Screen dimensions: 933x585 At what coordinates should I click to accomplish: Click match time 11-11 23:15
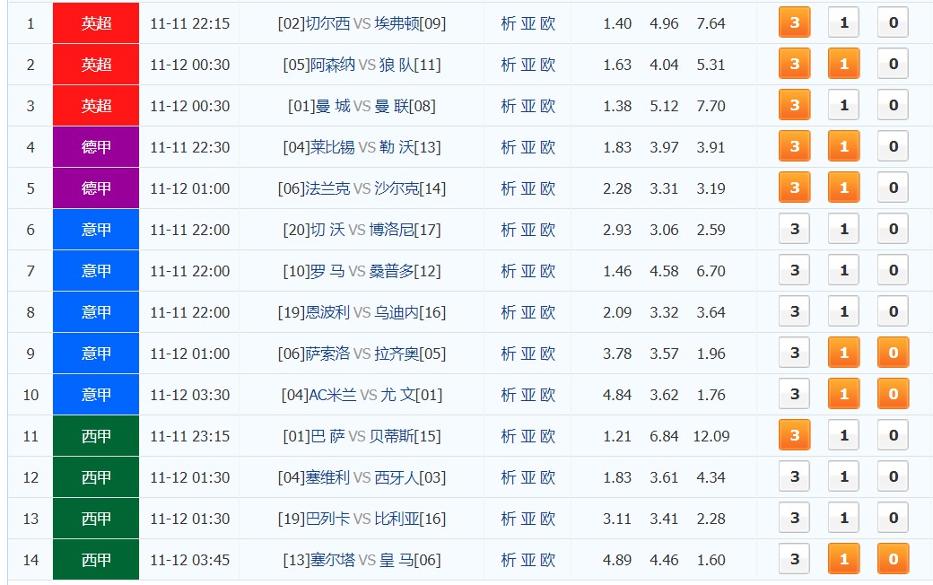(190, 436)
